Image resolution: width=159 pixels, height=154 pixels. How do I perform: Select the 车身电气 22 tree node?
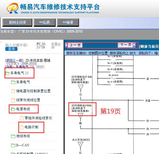coord(19,73)
